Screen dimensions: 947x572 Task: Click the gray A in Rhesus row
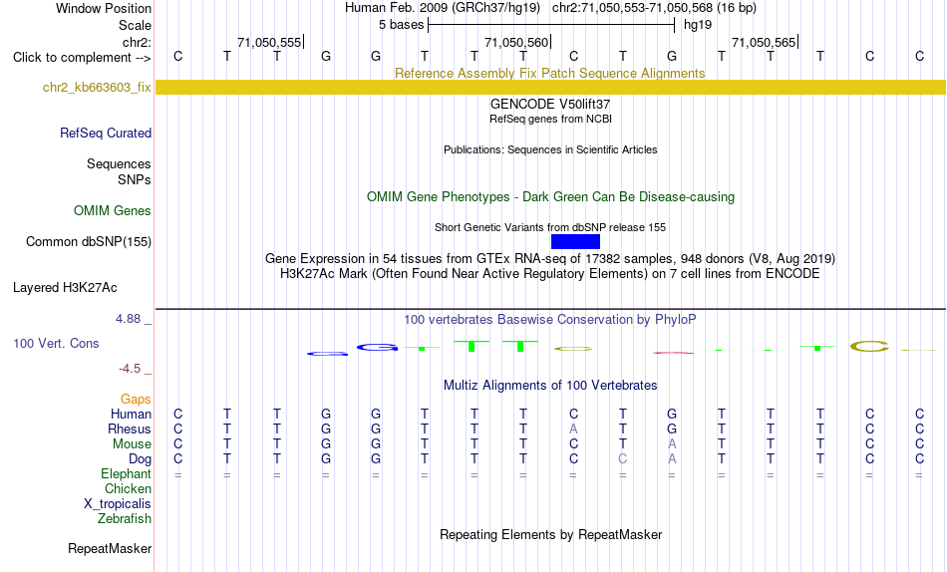[574, 429]
